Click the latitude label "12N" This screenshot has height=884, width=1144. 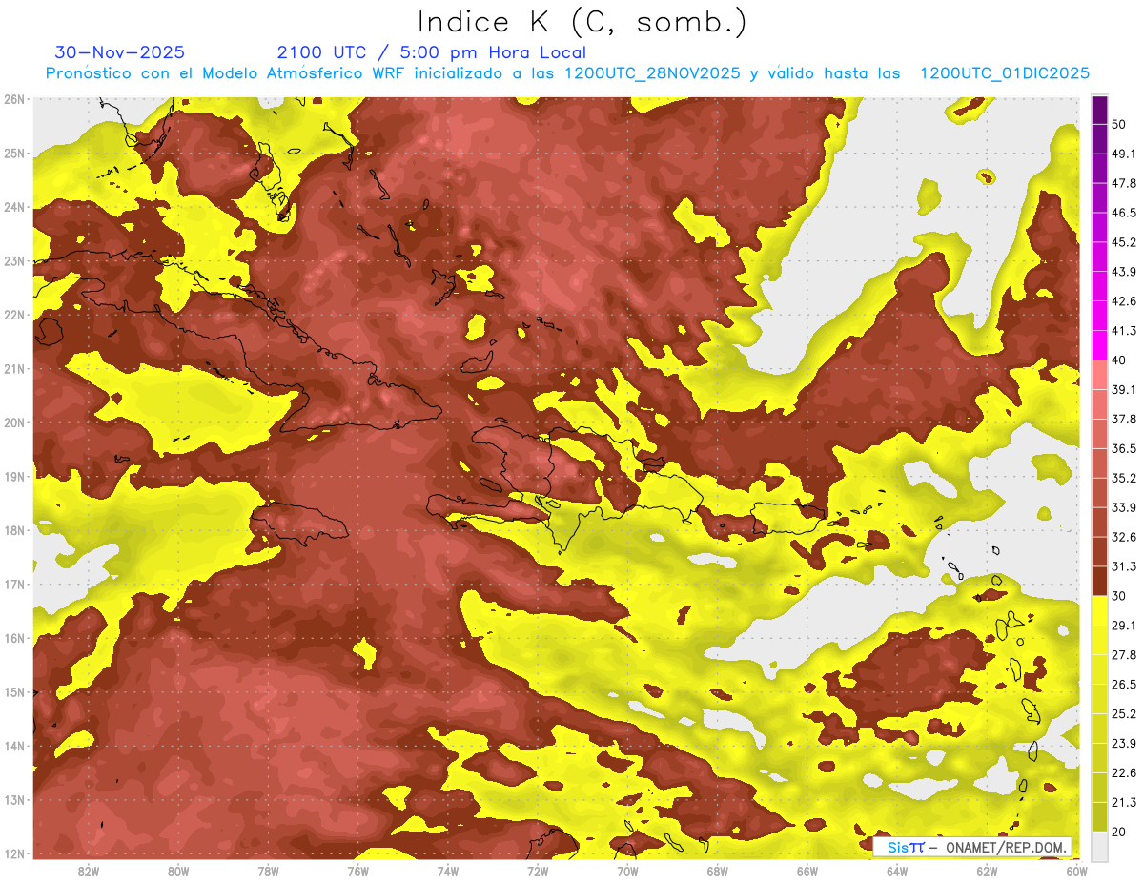[14, 853]
